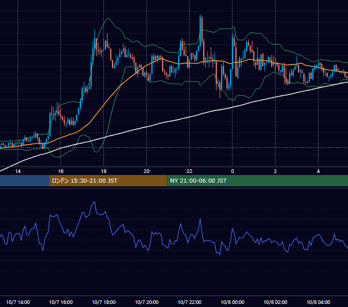Image resolution: width=348 pixels, height=307 pixels.
Task: Click hour label 22 on chart axis
Action: click(189, 171)
